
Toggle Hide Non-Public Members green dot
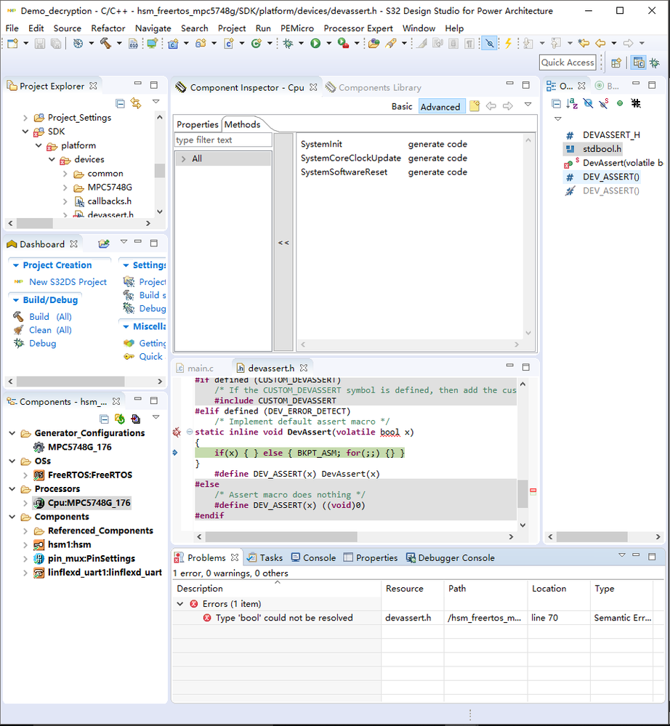pyautogui.click(x=620, y=103)
